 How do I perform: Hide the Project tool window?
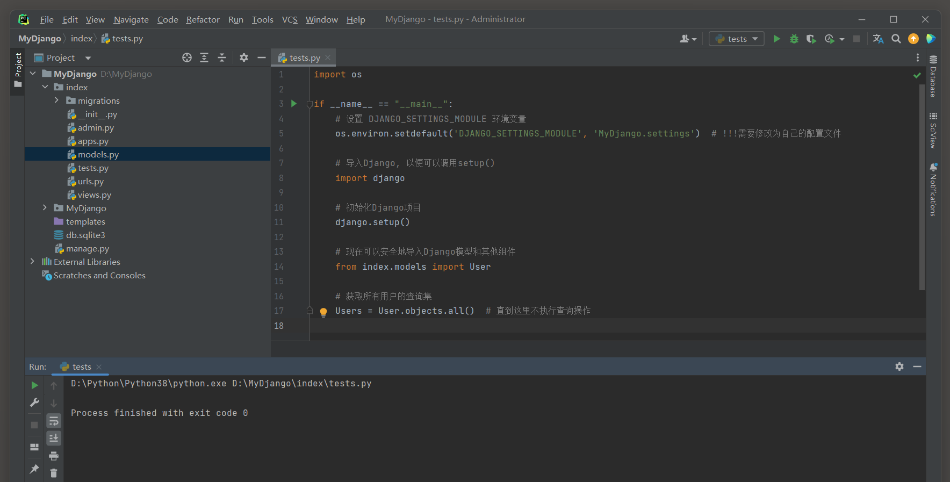pyautogui.click(x=262, y=57)
